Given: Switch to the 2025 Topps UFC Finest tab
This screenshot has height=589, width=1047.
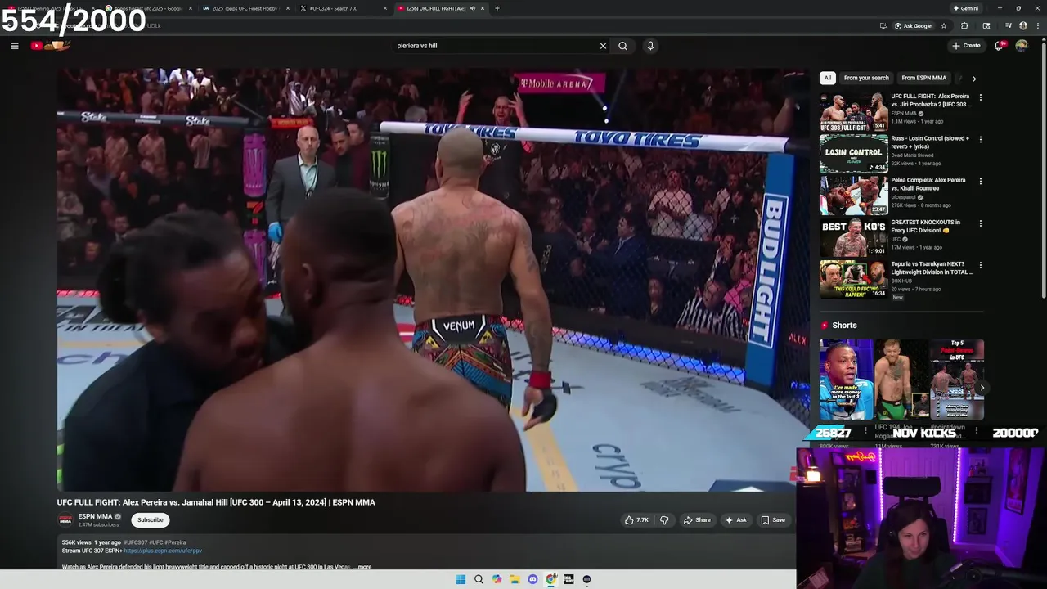Looking at the screenshot, I should 245,8.
